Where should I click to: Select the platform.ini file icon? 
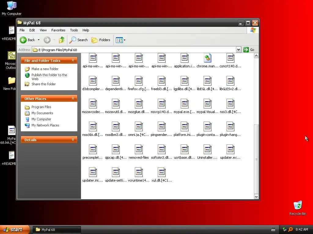(x=184, y=127)
